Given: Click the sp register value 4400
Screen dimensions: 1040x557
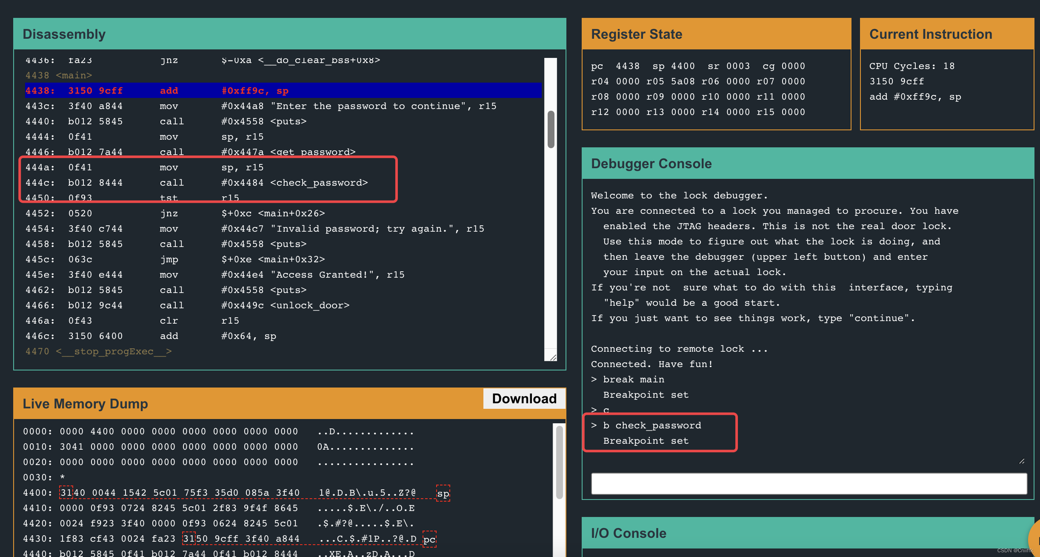Looking at the screenshot, I should tap(683, 66).
